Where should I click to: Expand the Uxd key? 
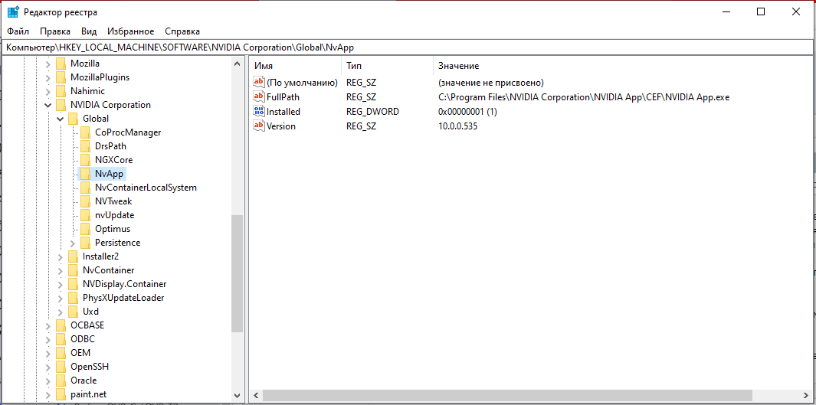tap(60, 312)
